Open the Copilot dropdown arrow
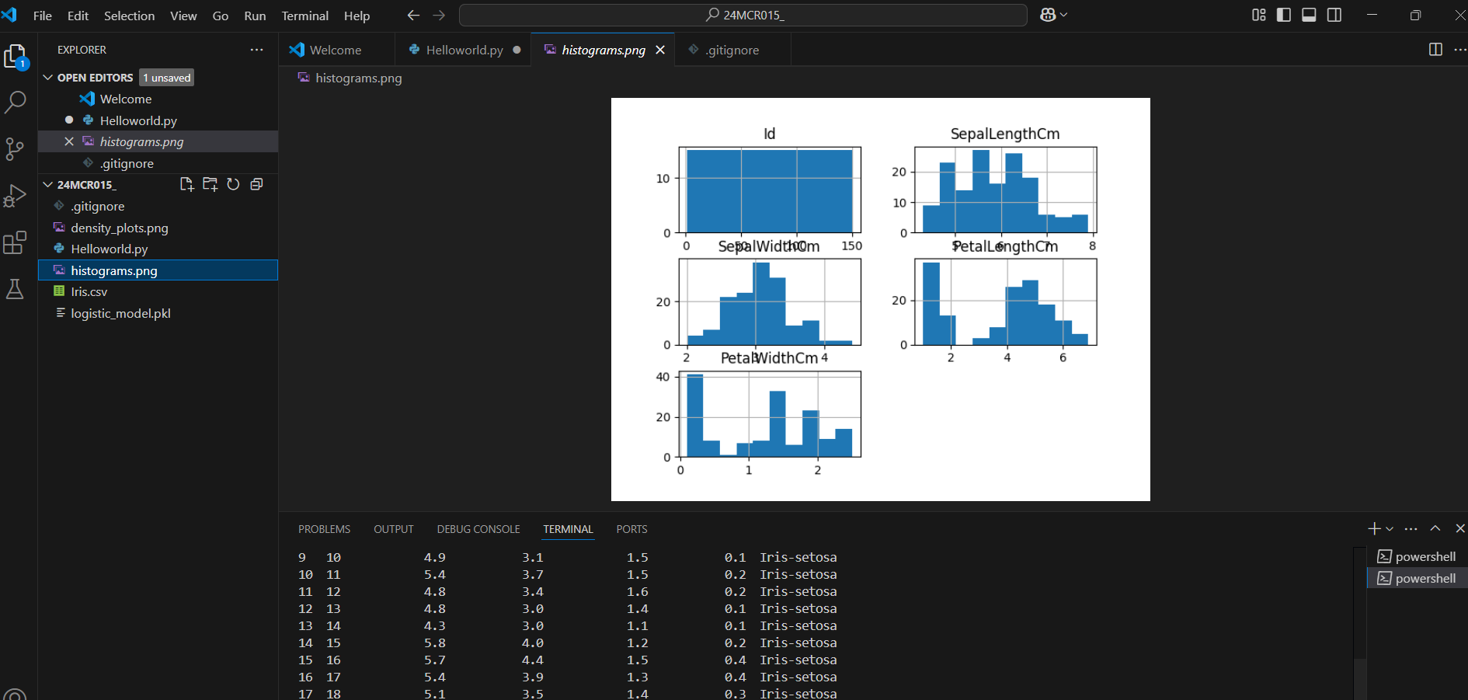This screenshot has height=700, width=1468. [1064, 15]
